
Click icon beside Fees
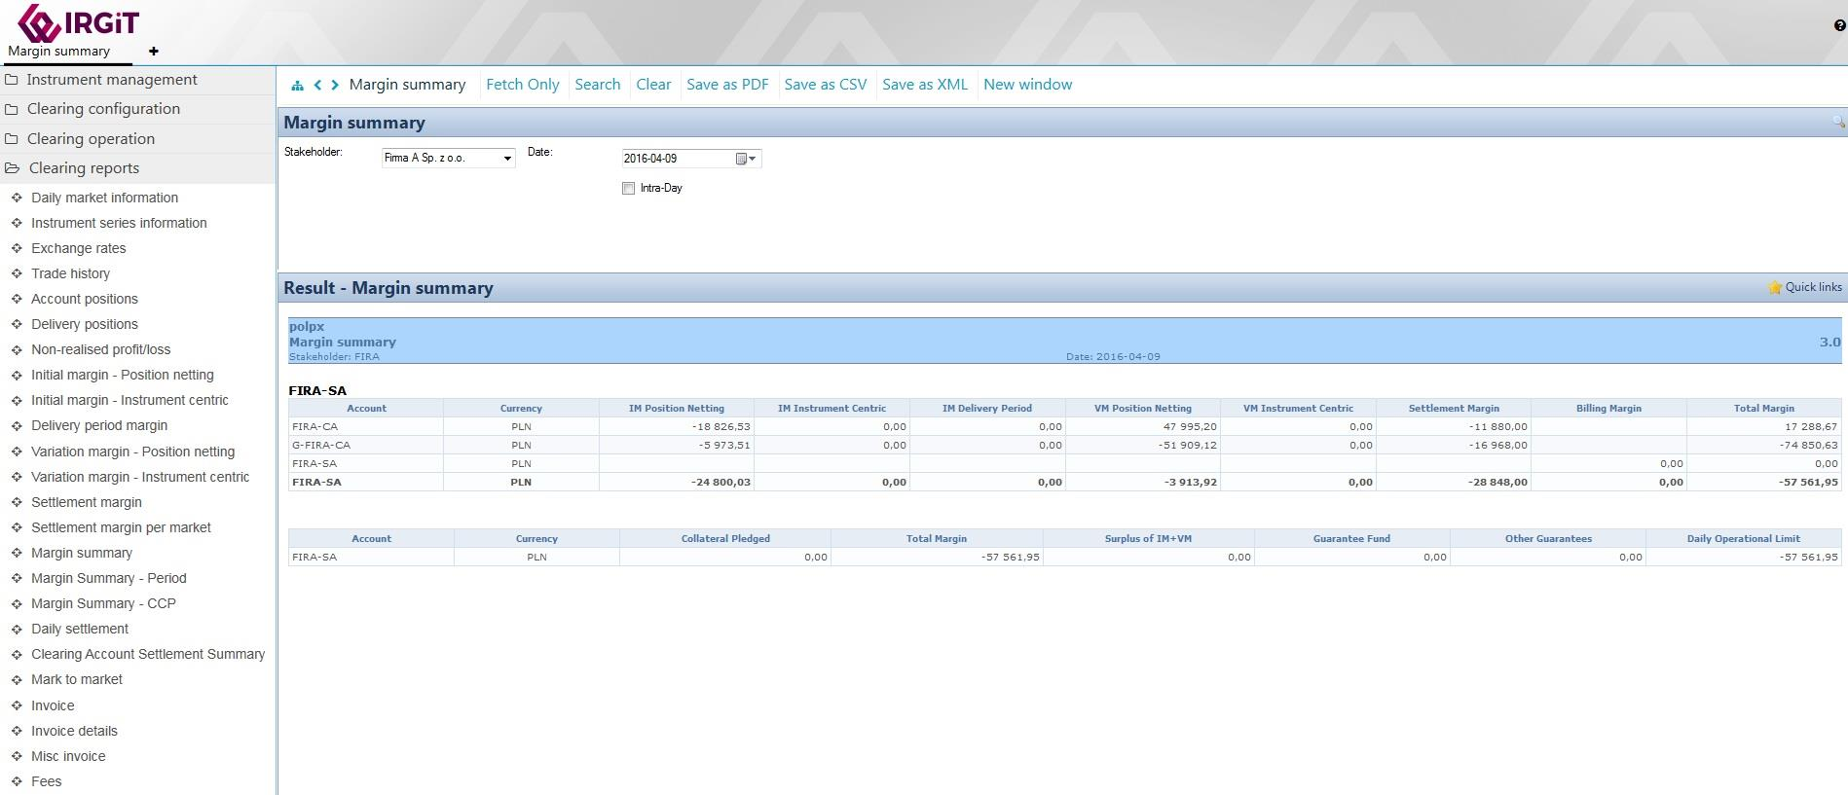(x=17, y=781)
